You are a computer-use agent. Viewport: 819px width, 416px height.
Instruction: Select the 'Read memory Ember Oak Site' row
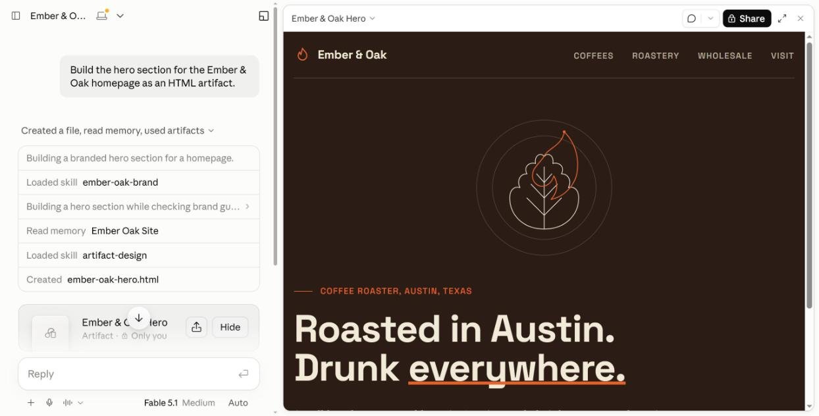pos(139,231)
